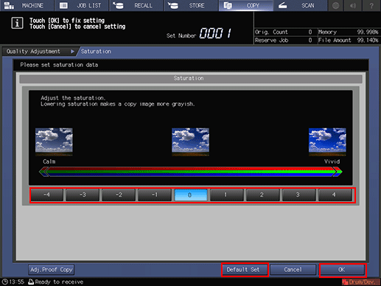Click the Orig. Count value
The height and width of the screenshot is (286, 381).
310,32
